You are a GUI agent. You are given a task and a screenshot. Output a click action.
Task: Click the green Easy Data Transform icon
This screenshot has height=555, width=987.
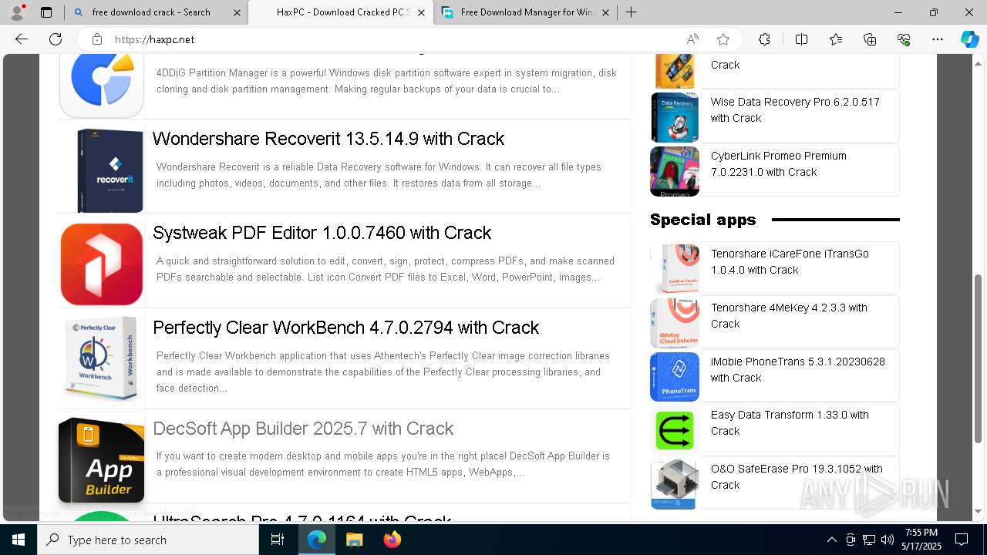click(675, 430)
